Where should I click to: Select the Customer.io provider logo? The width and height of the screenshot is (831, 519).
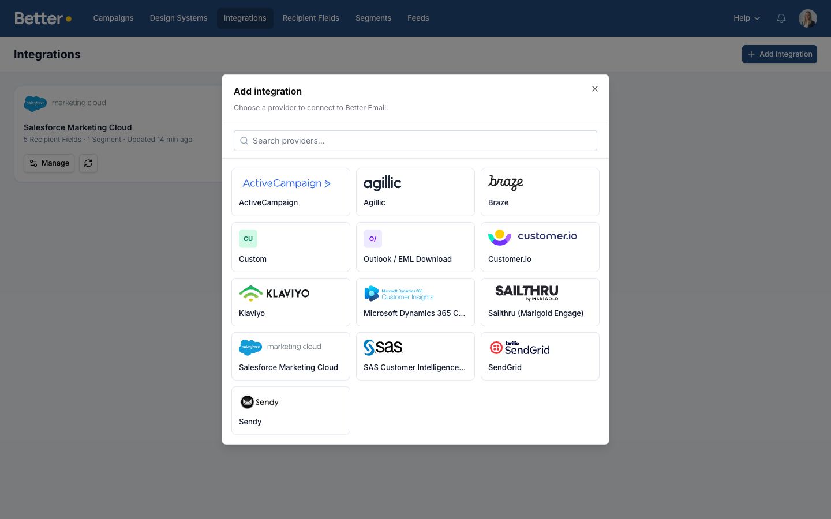(x=533, y=237)
